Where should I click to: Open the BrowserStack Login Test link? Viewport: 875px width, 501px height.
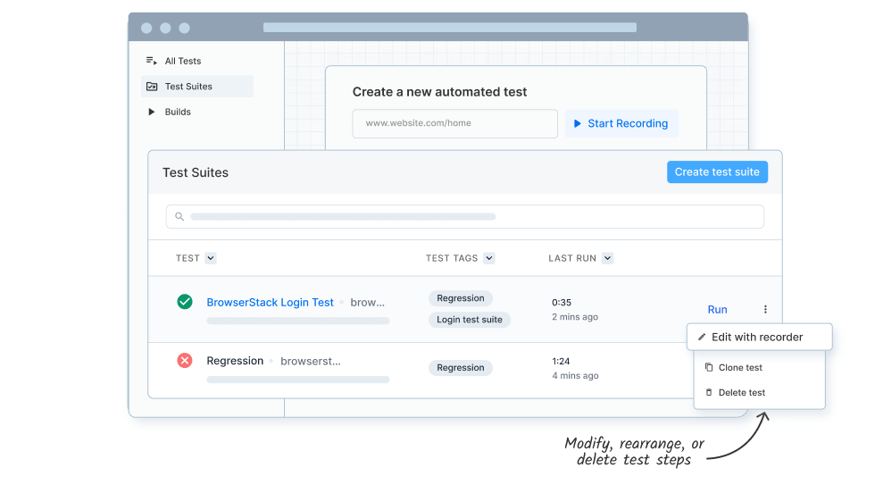pyautogui.click(x=270, y=303)
